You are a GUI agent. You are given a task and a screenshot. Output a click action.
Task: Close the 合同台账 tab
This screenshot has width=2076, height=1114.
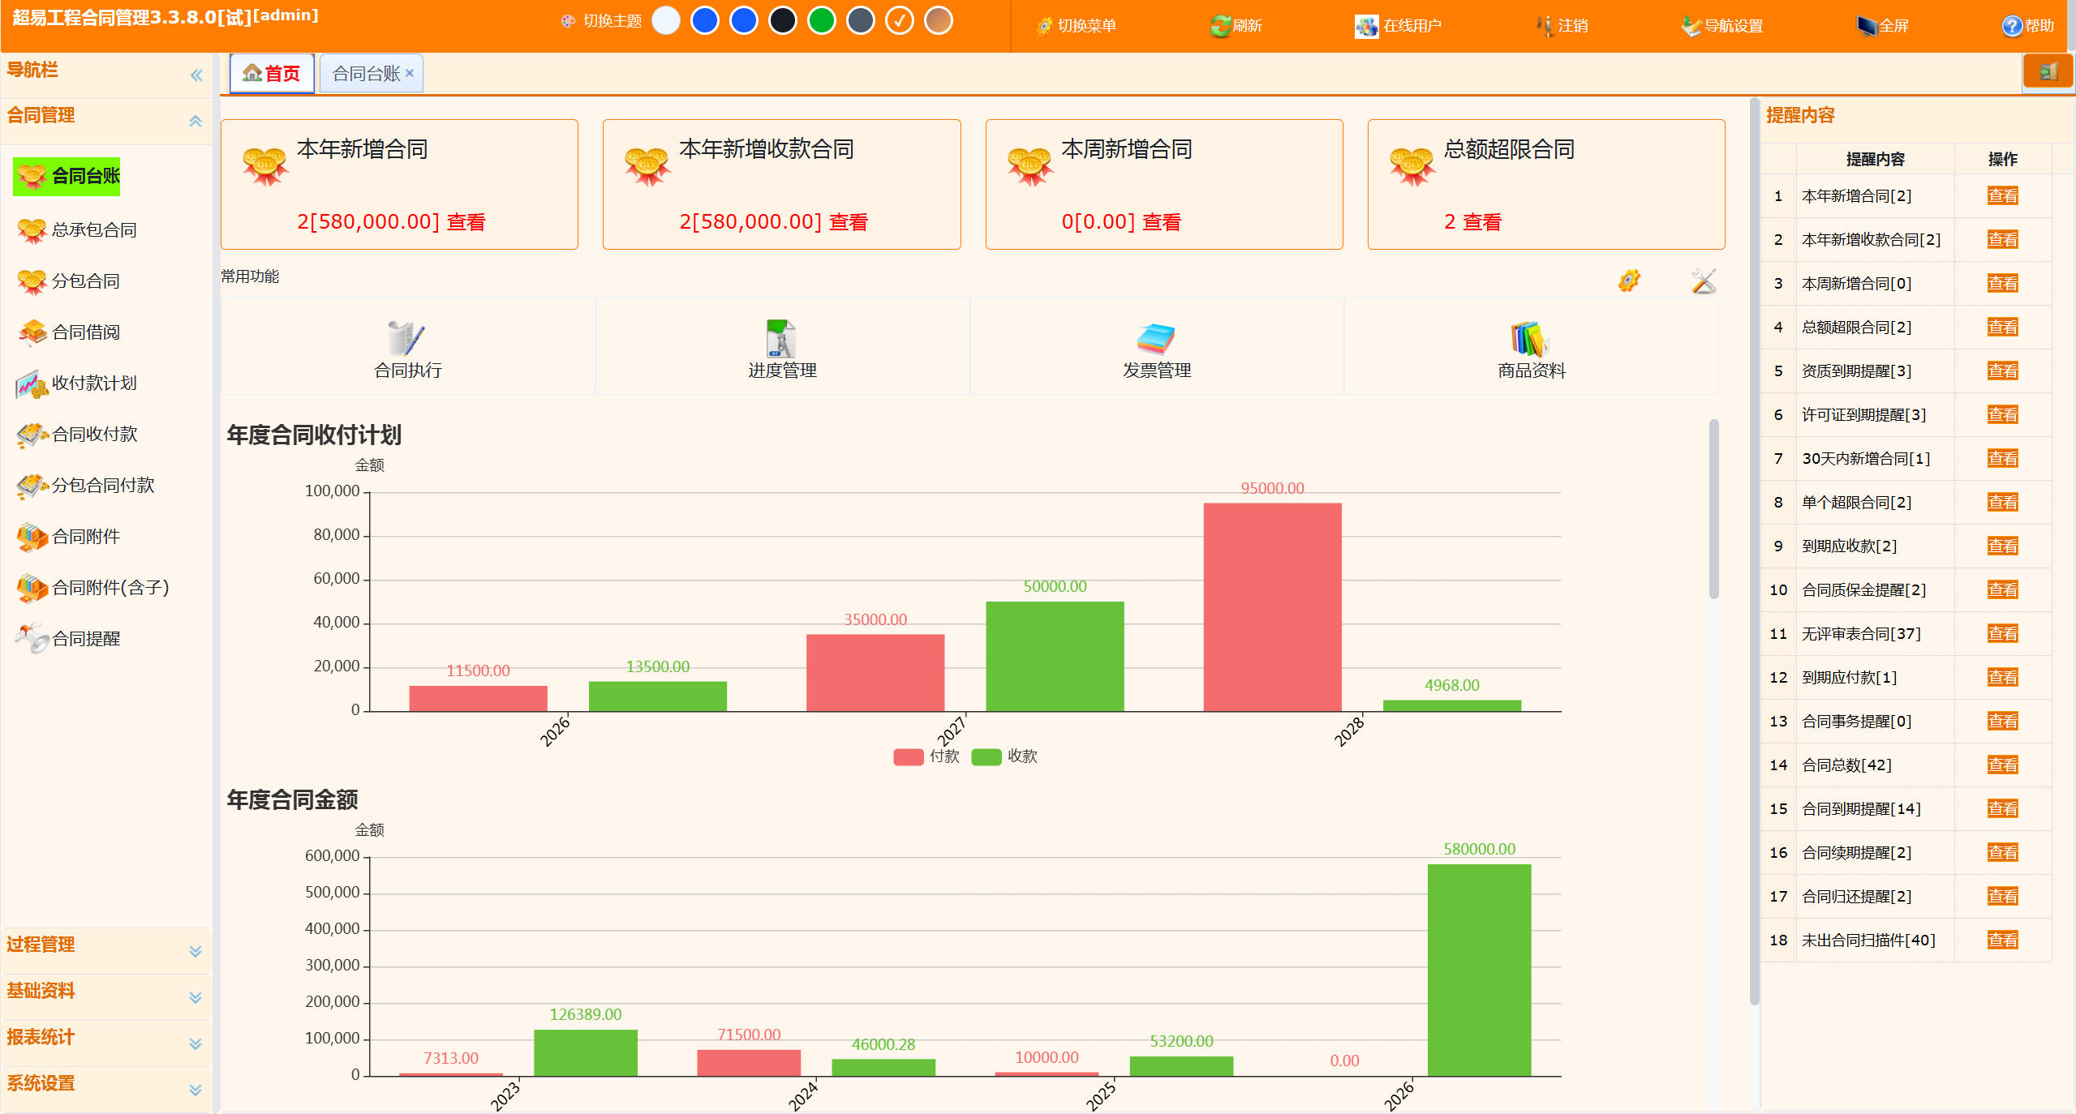[x=410, y=73]
